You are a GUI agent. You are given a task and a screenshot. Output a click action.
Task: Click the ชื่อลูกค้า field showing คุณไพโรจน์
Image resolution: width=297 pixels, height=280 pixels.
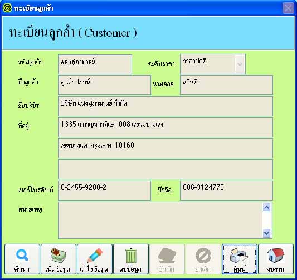pyautogui.click(x=104, y=85)
